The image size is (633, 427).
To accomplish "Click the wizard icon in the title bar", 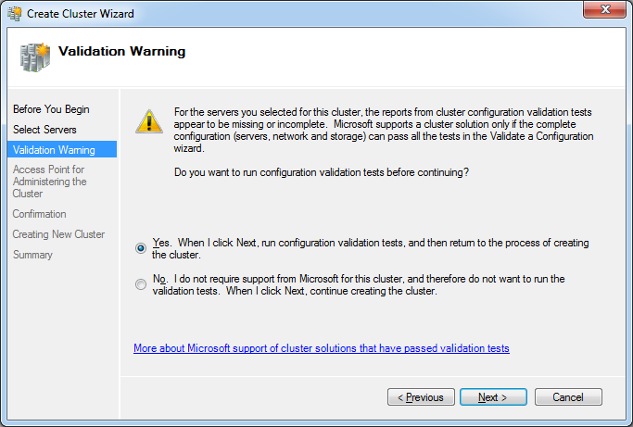I will click(15, 13).
